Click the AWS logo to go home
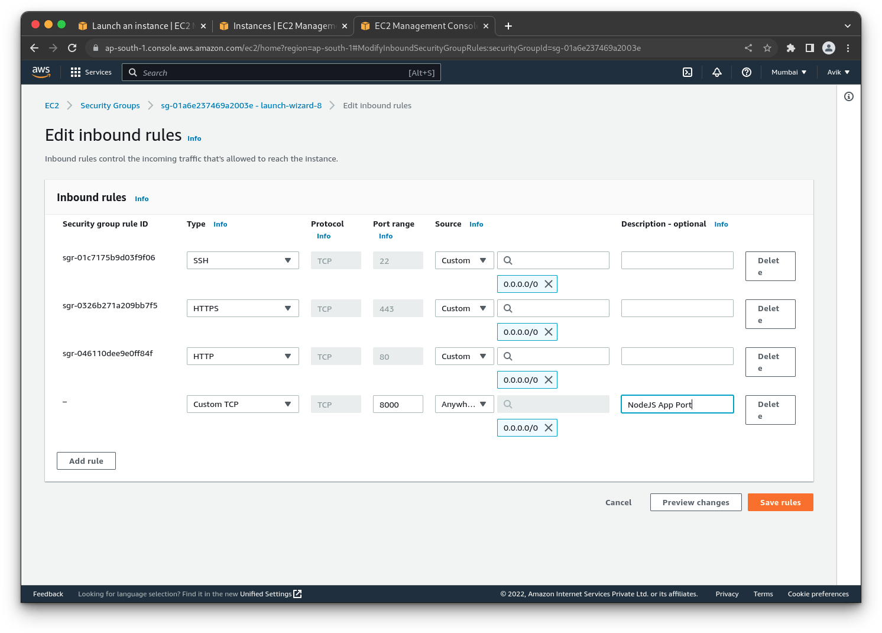This screenshot has height=633, width=882. (x=41, y=72)
